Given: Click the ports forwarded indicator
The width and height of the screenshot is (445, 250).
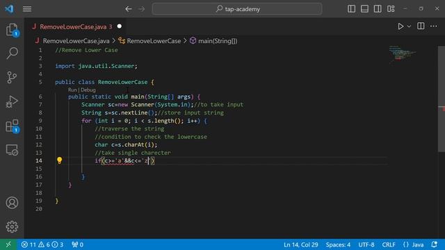Looking at the screenshot, I should click(x=77, y=244).
